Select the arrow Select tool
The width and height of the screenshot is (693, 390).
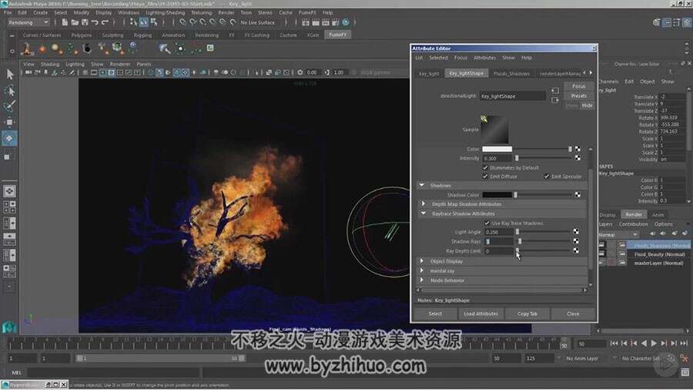tap(10, 74)
